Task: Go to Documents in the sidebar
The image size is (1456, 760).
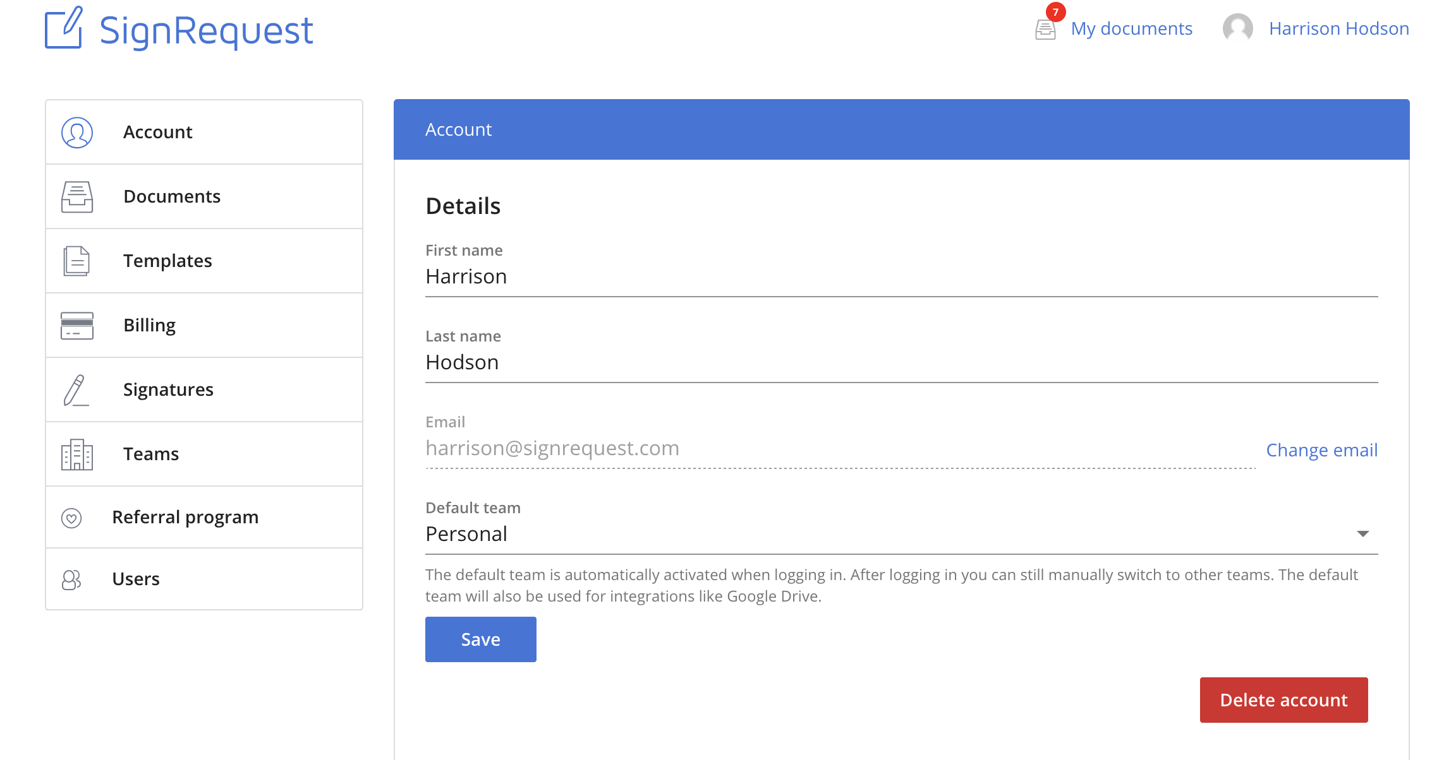Action: click(x=204, y=196)
